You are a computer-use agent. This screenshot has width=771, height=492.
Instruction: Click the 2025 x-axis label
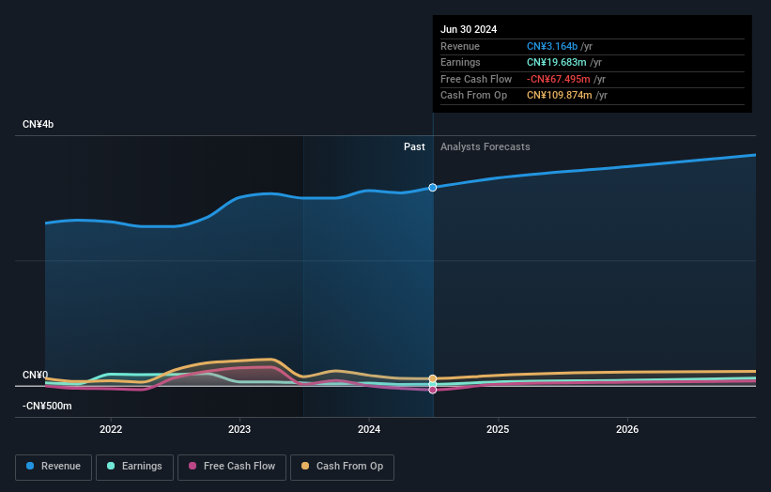(x=498, y=430)
